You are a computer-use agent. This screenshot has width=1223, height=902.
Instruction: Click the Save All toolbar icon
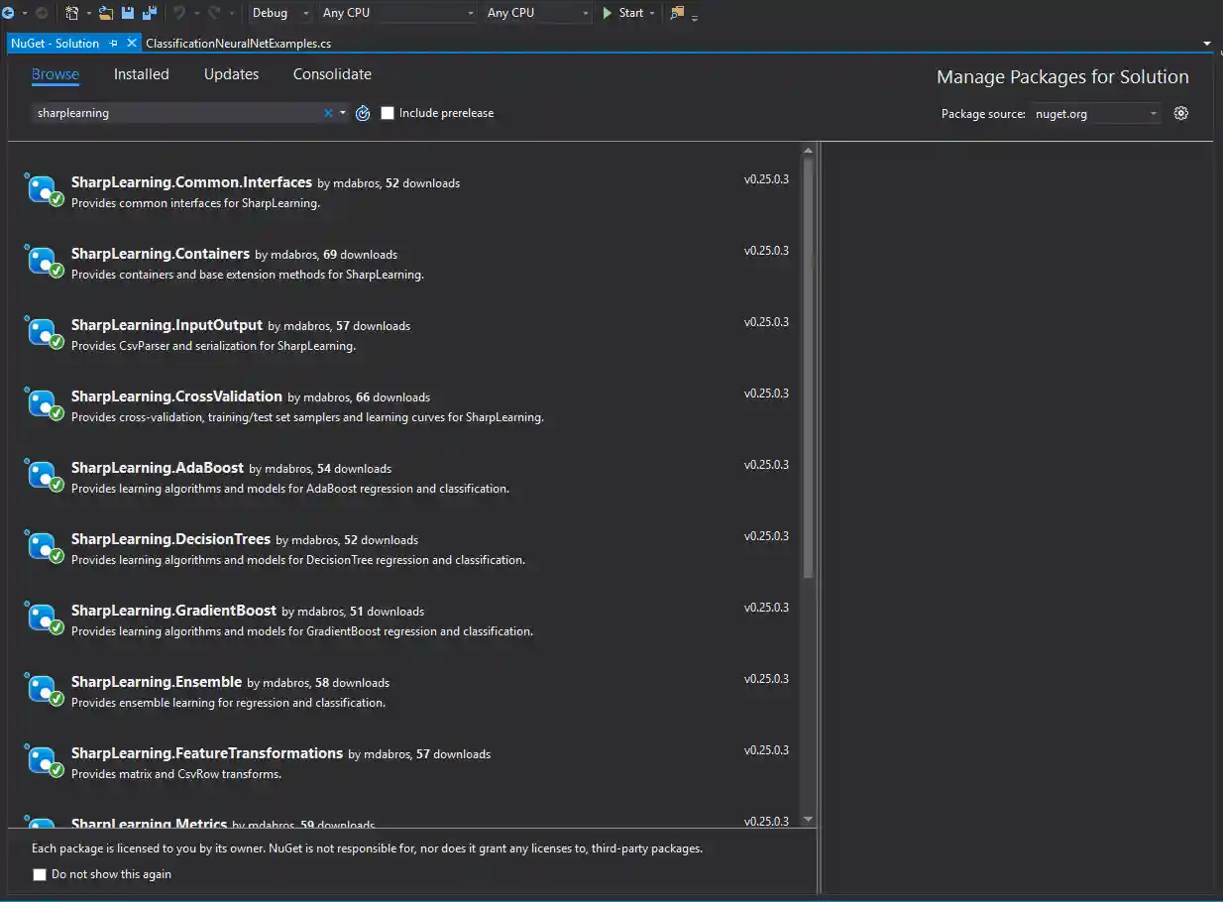(149, 13)
